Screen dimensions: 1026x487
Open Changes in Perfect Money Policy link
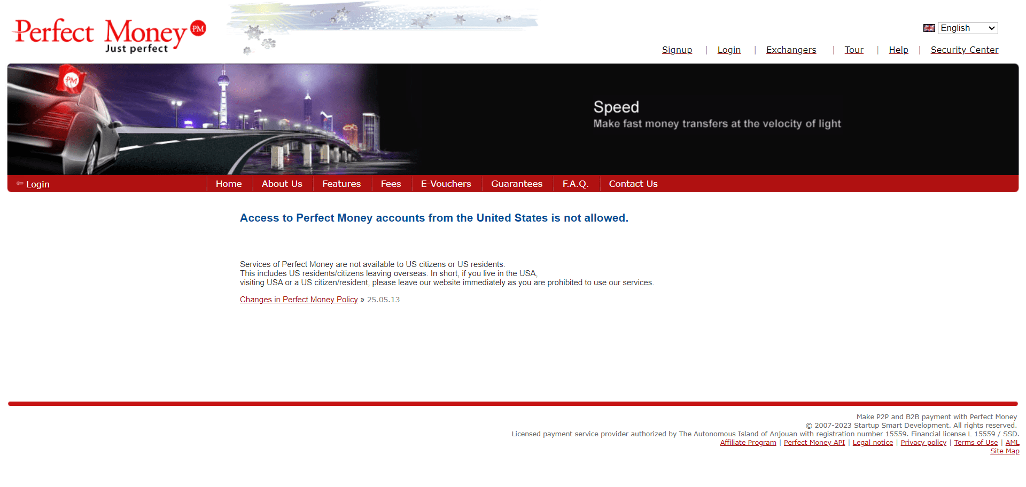click(x=299, y=300)
